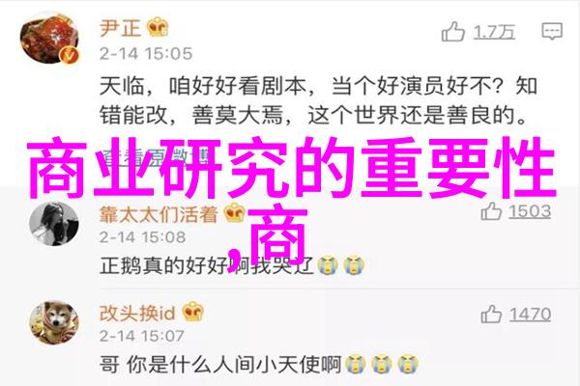Open username link 靠太太们活着

tap(159, 214)
